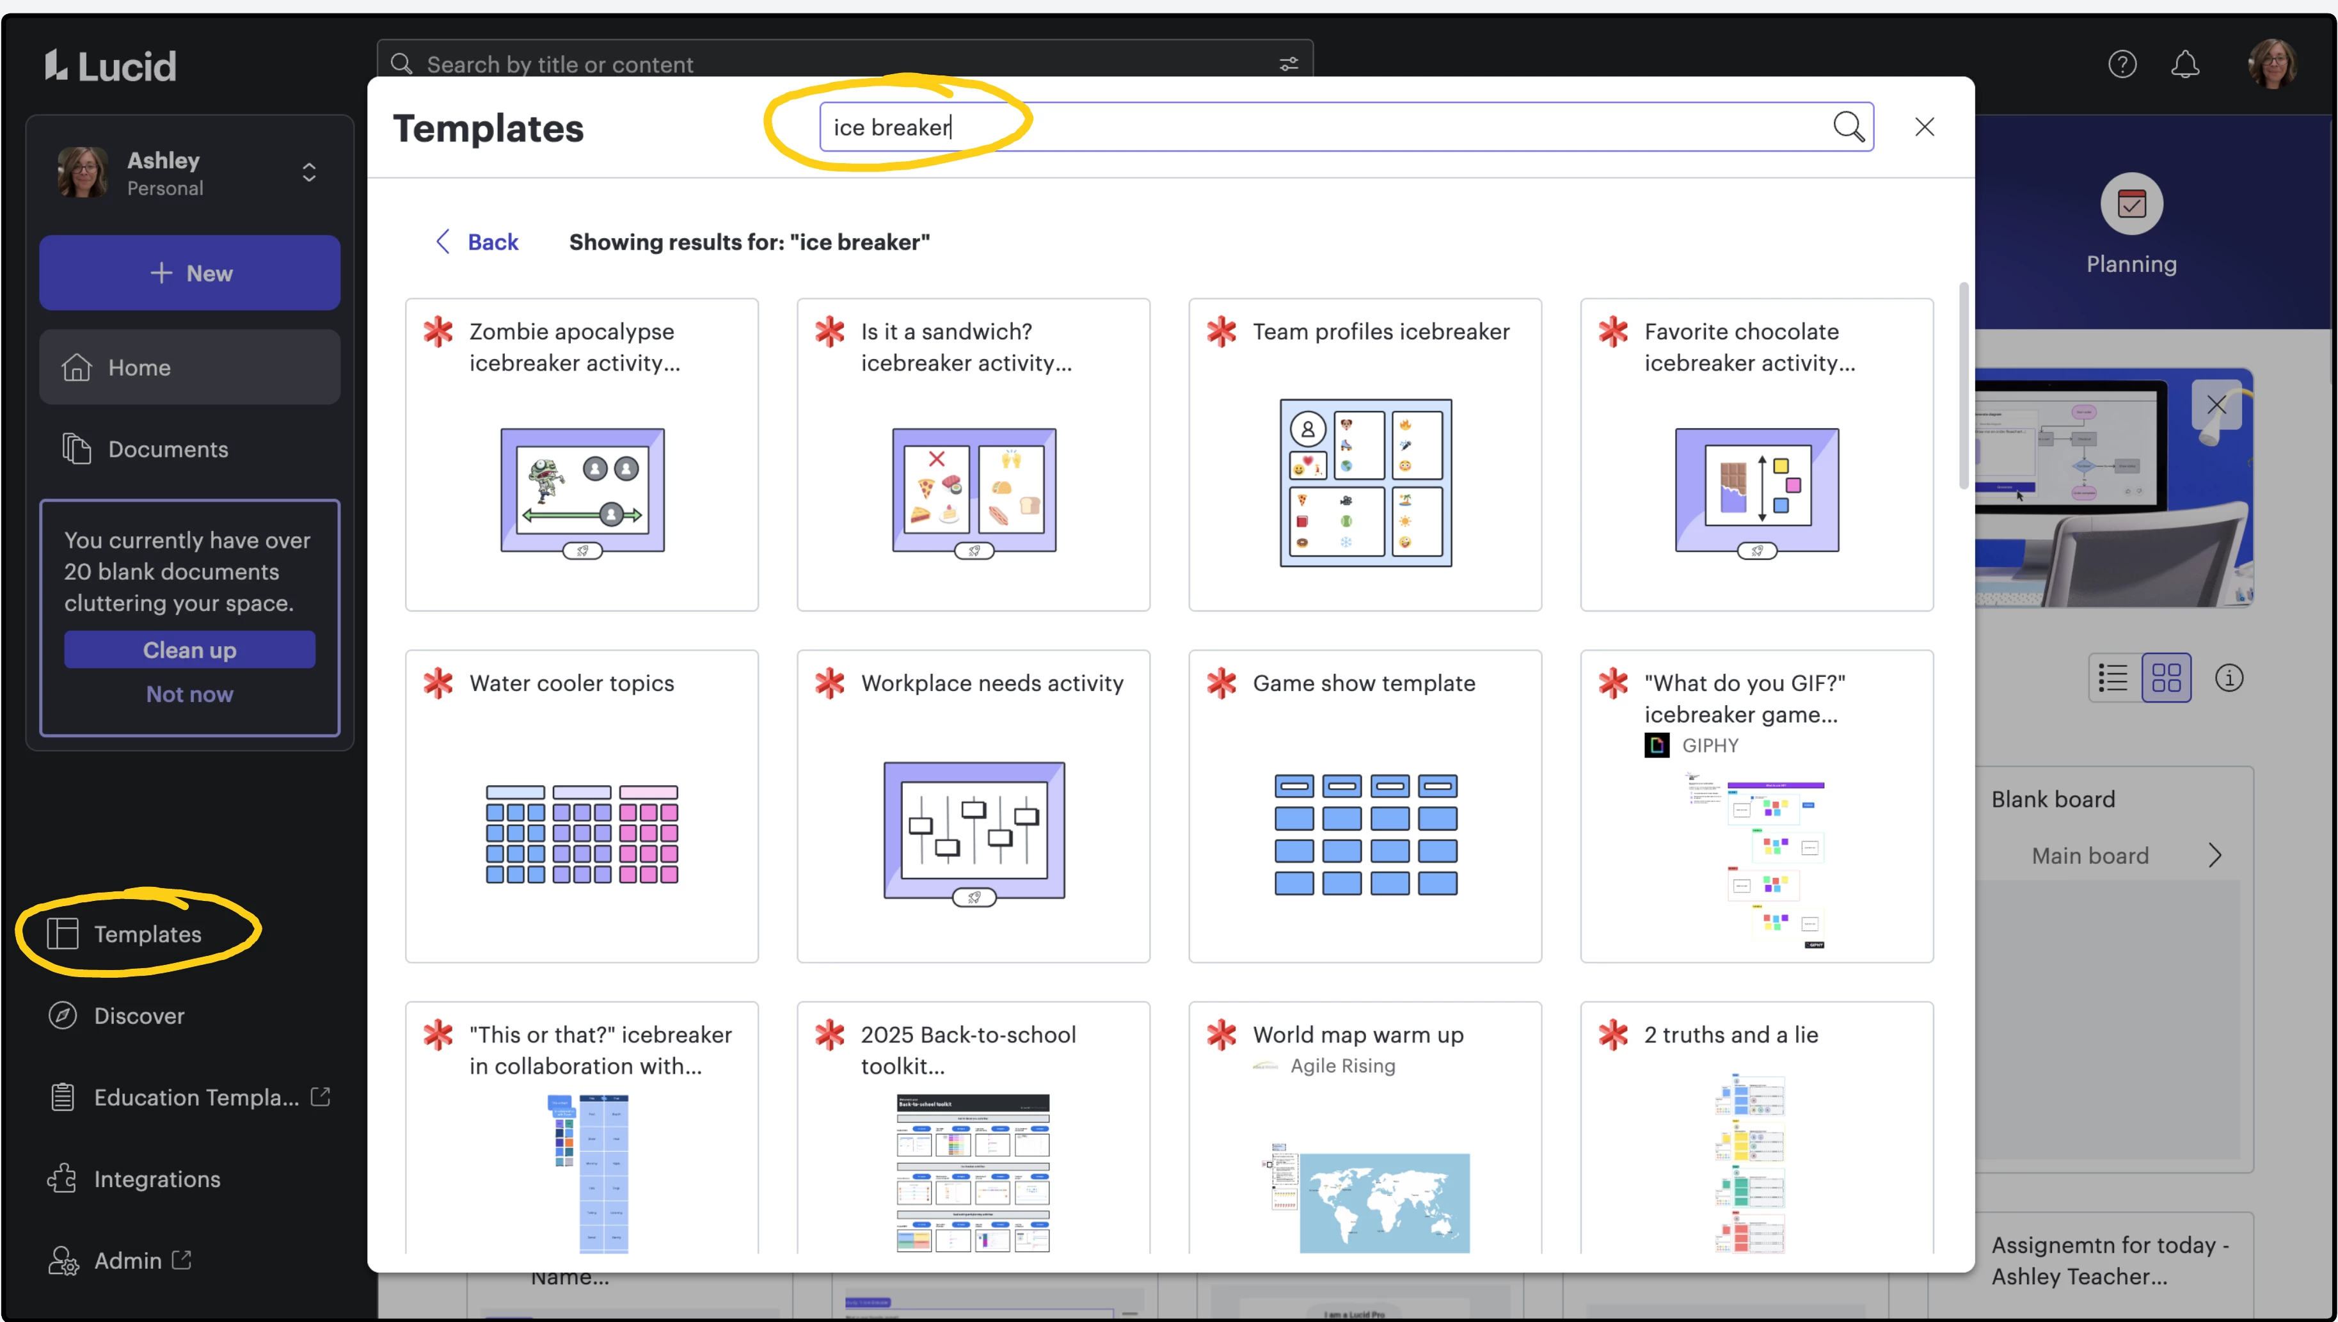Screen dimensions: 2338x1322
Task: Select Templates in the sidebar
Action: pos(147,934)
